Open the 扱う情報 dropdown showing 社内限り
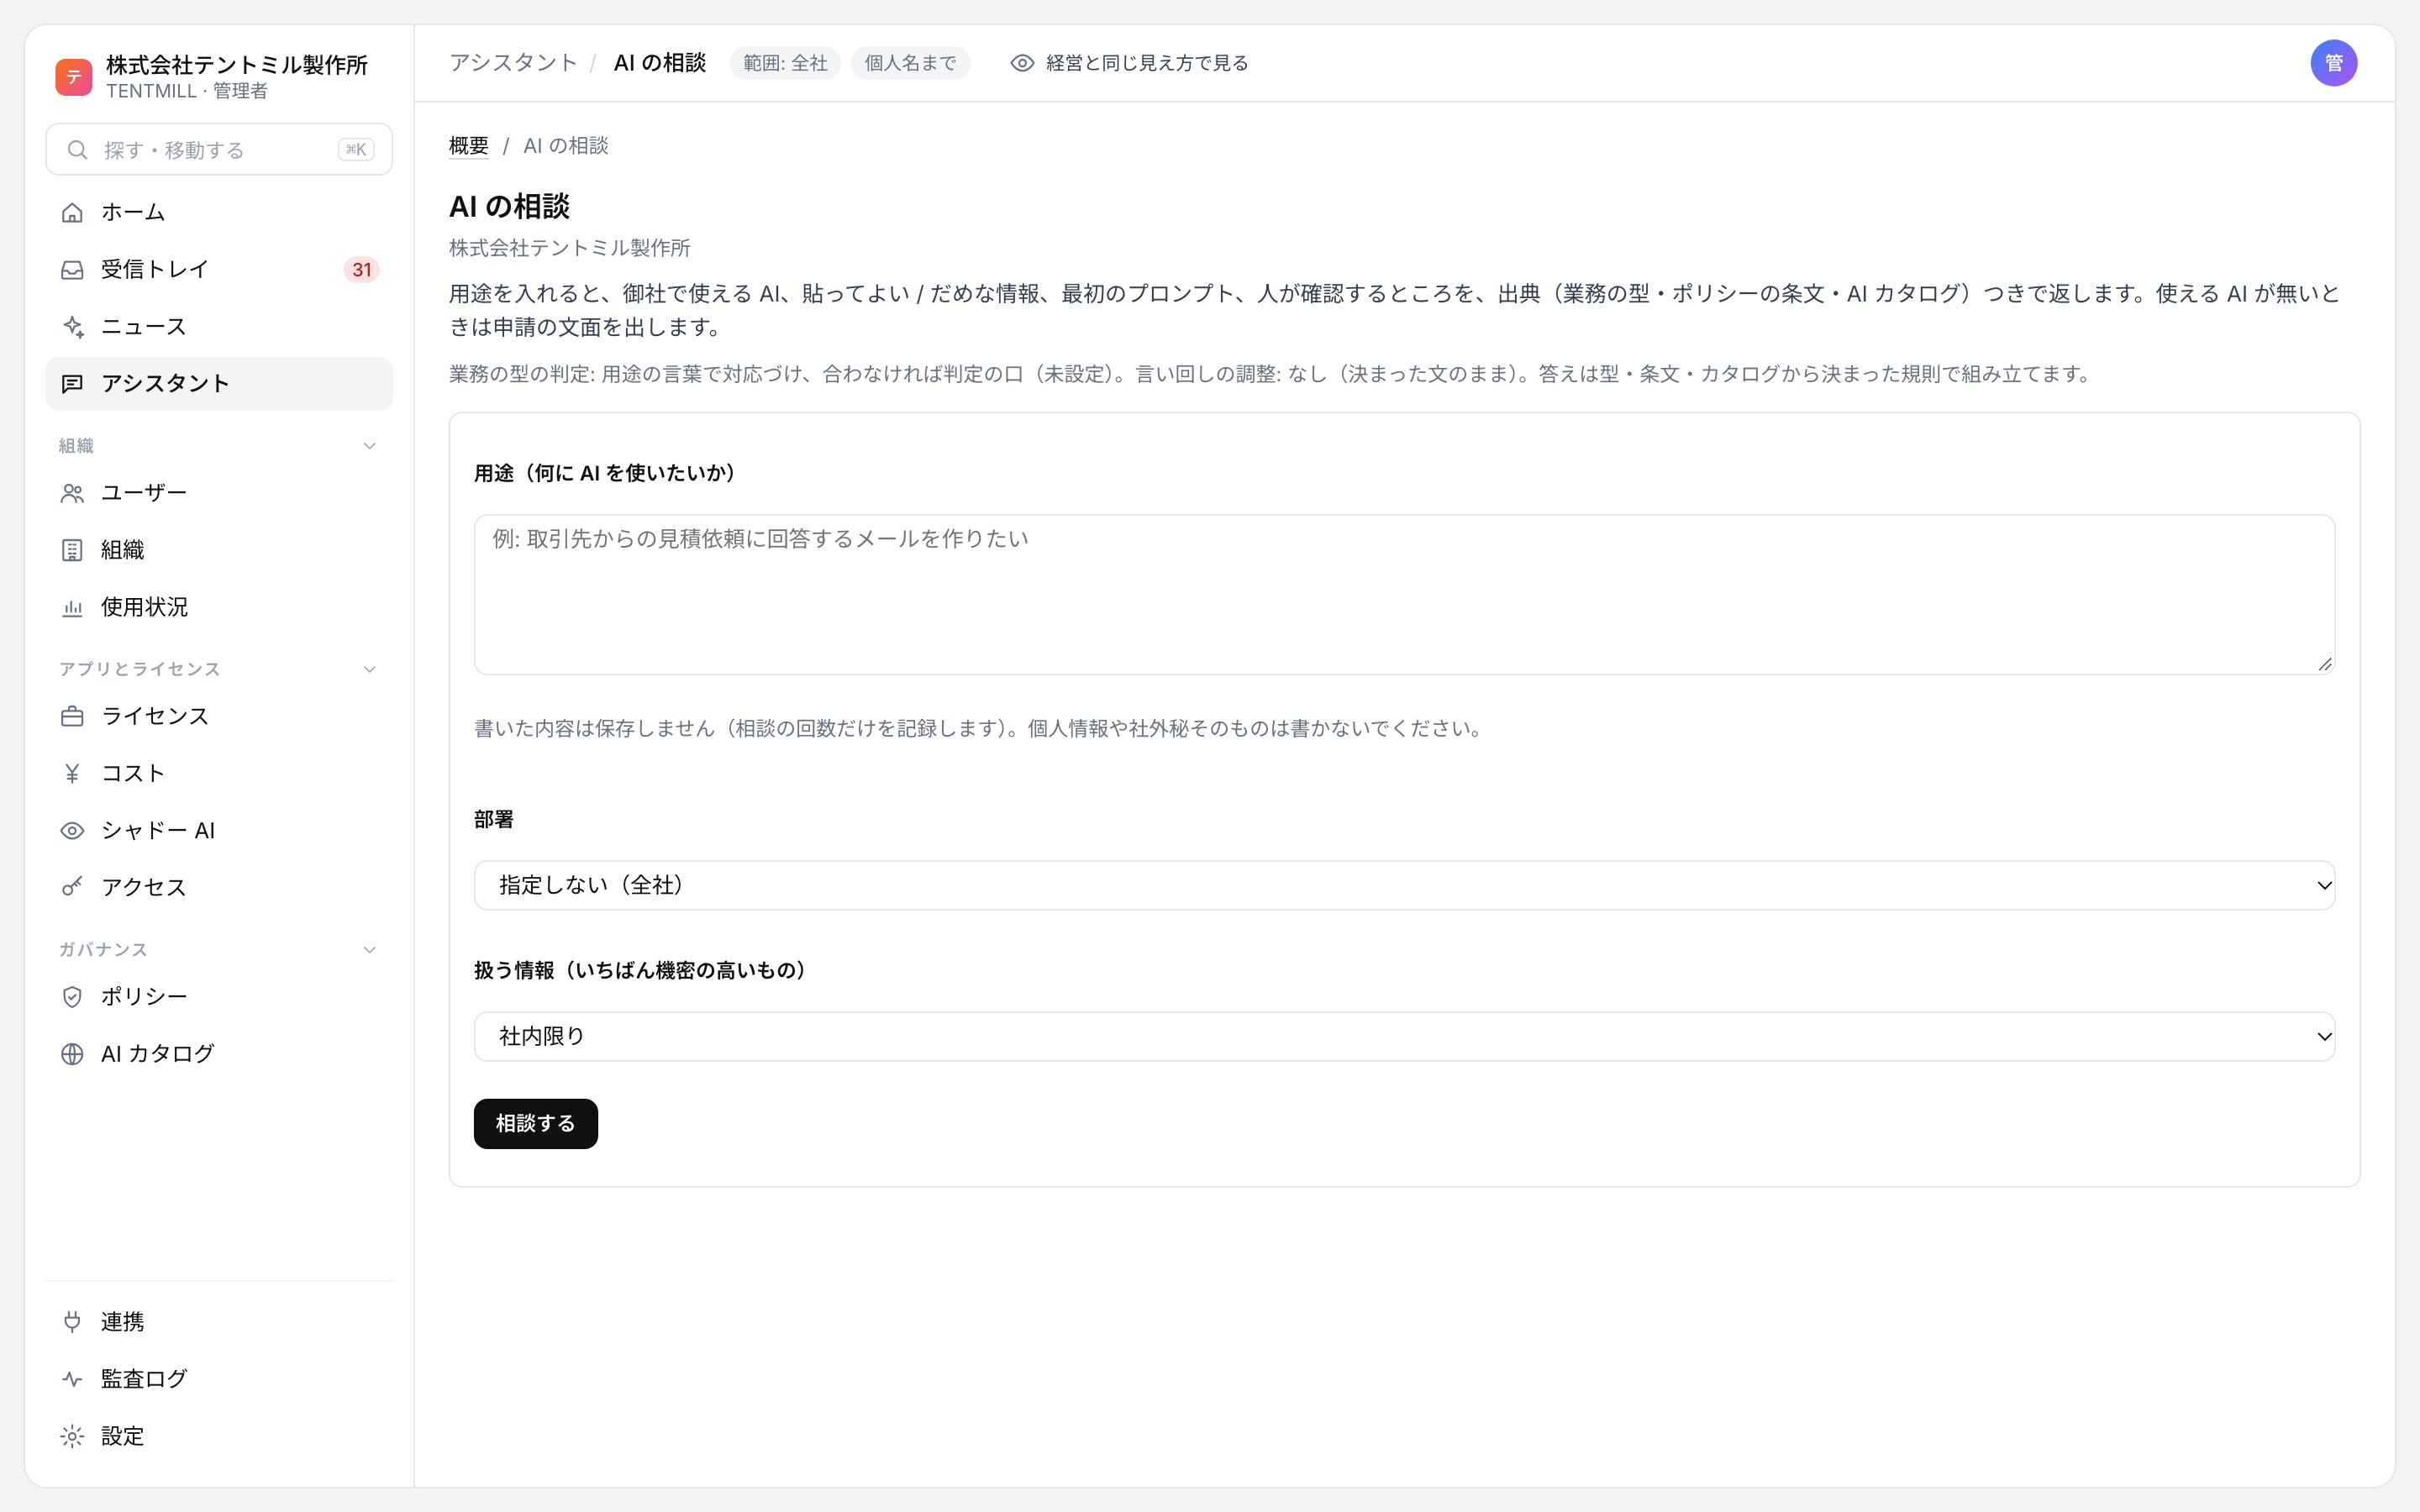Image resolution: width=2420 pixels, height=1512 pixels. click(1404, 1036)
